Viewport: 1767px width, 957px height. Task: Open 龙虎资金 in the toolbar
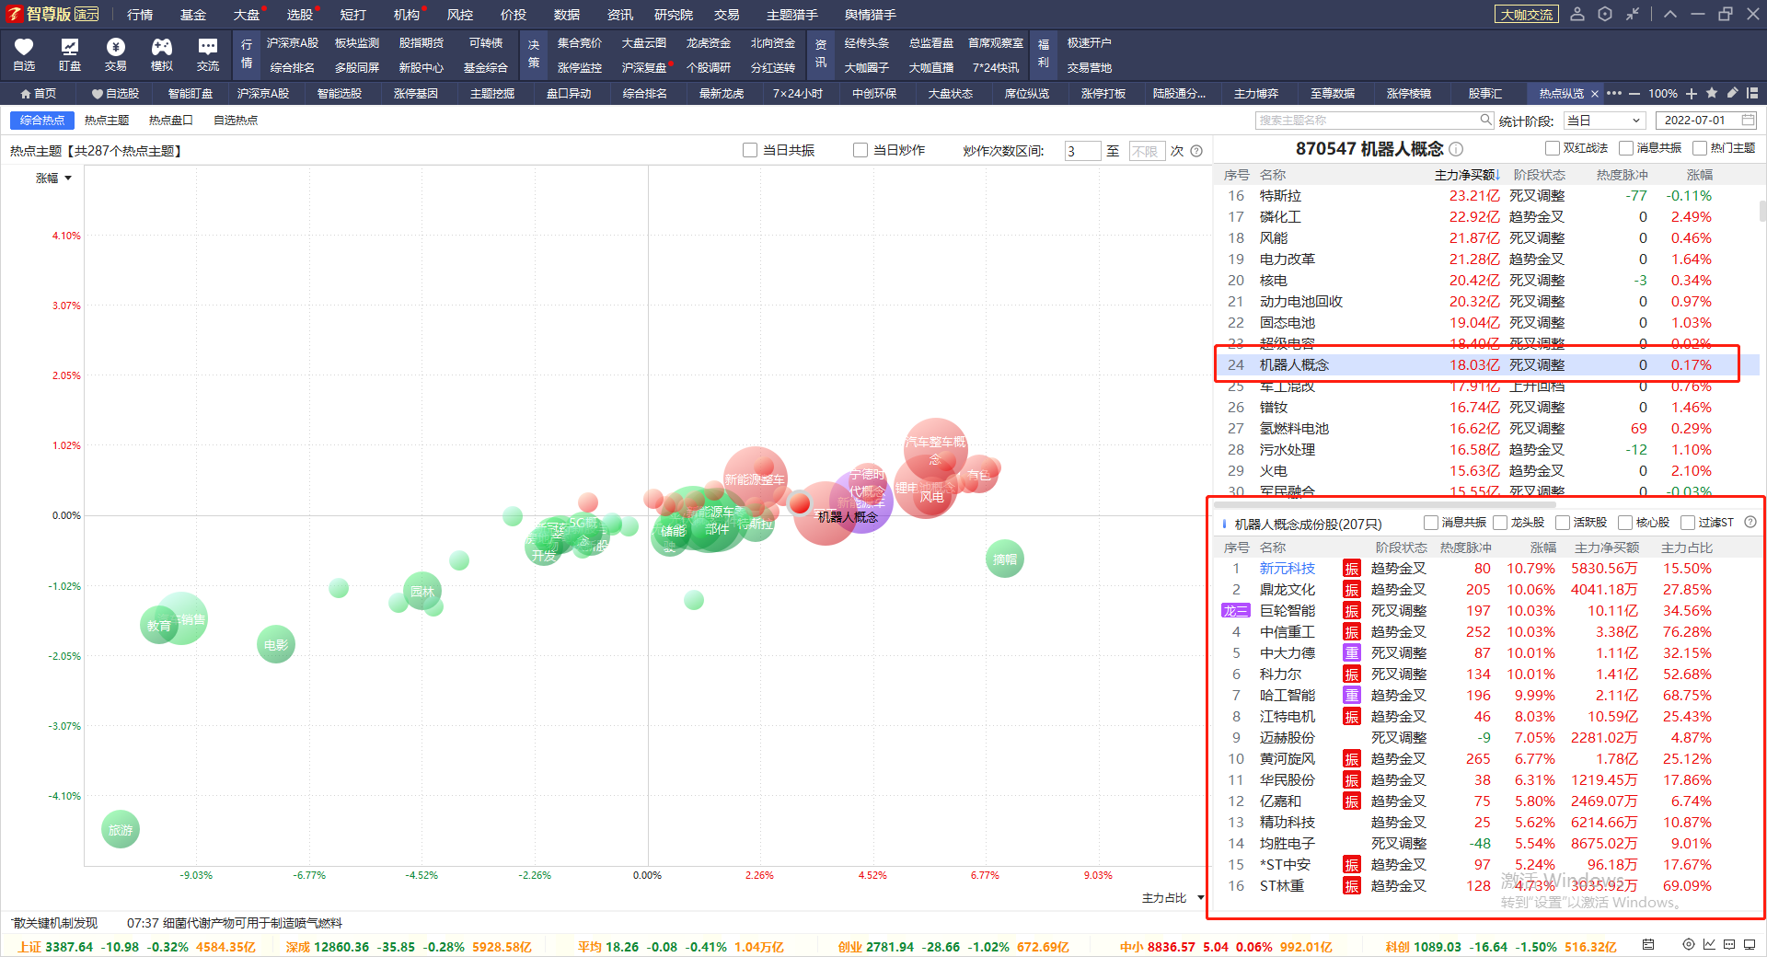[709, 43]
